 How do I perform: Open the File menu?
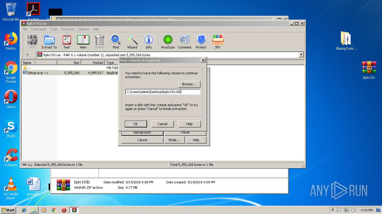click(25, 29)
